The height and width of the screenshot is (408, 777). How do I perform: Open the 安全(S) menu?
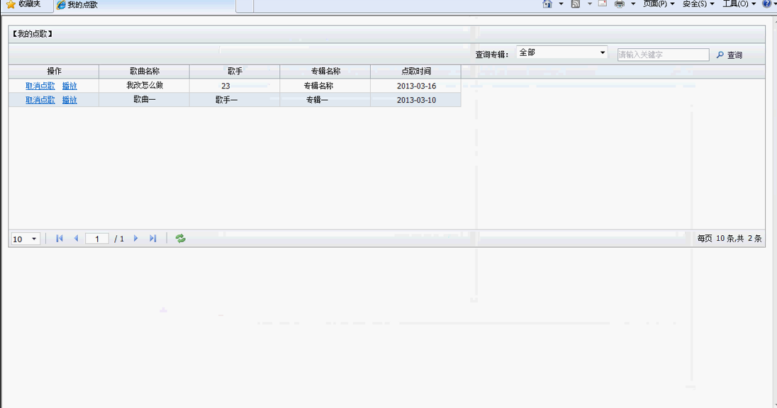pyautogui.click(x=698, y=4)
